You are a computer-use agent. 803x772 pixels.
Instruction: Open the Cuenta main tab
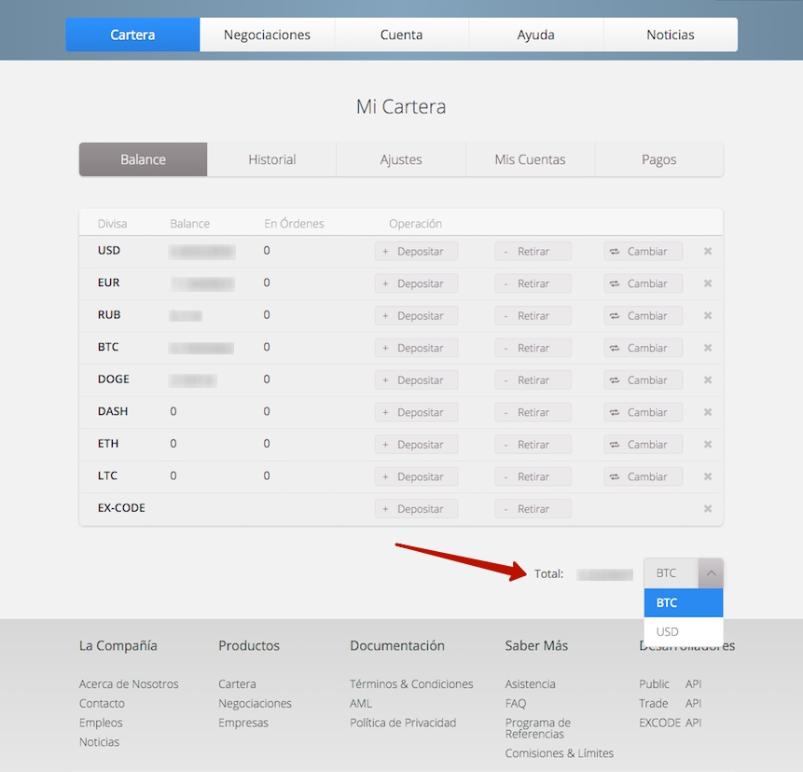coord(401,34)
